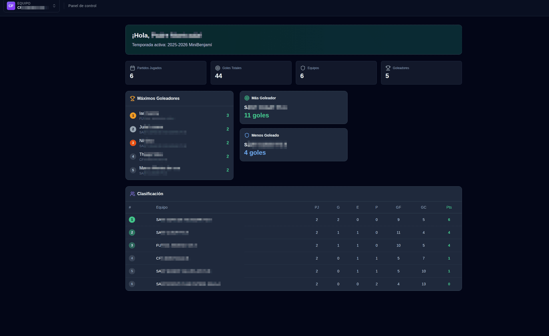549x336 pixels.
Task: Click the users icon next to Clasificación
Action: 132,193
